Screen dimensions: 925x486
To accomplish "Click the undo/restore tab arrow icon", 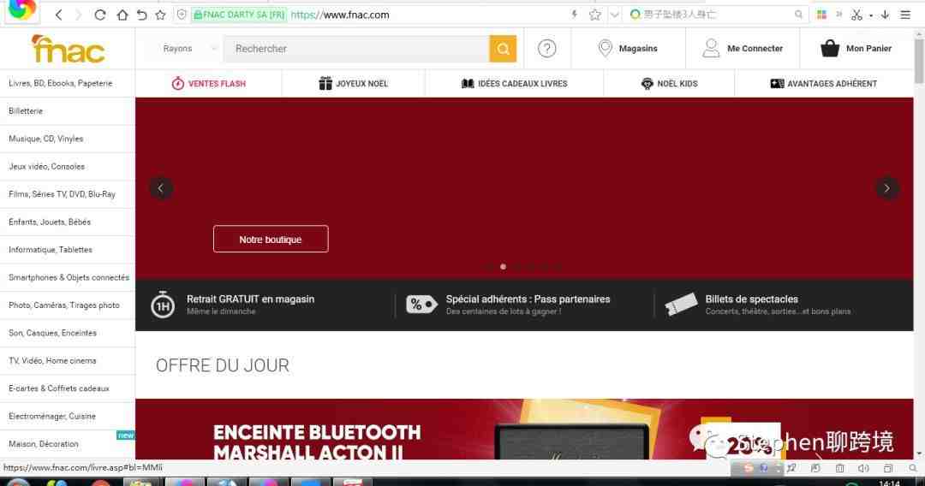I will [x=141, y=15].
